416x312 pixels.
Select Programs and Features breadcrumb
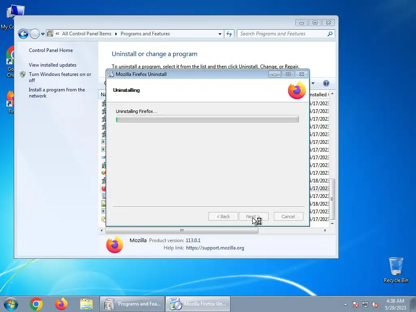tap(145, 34)
